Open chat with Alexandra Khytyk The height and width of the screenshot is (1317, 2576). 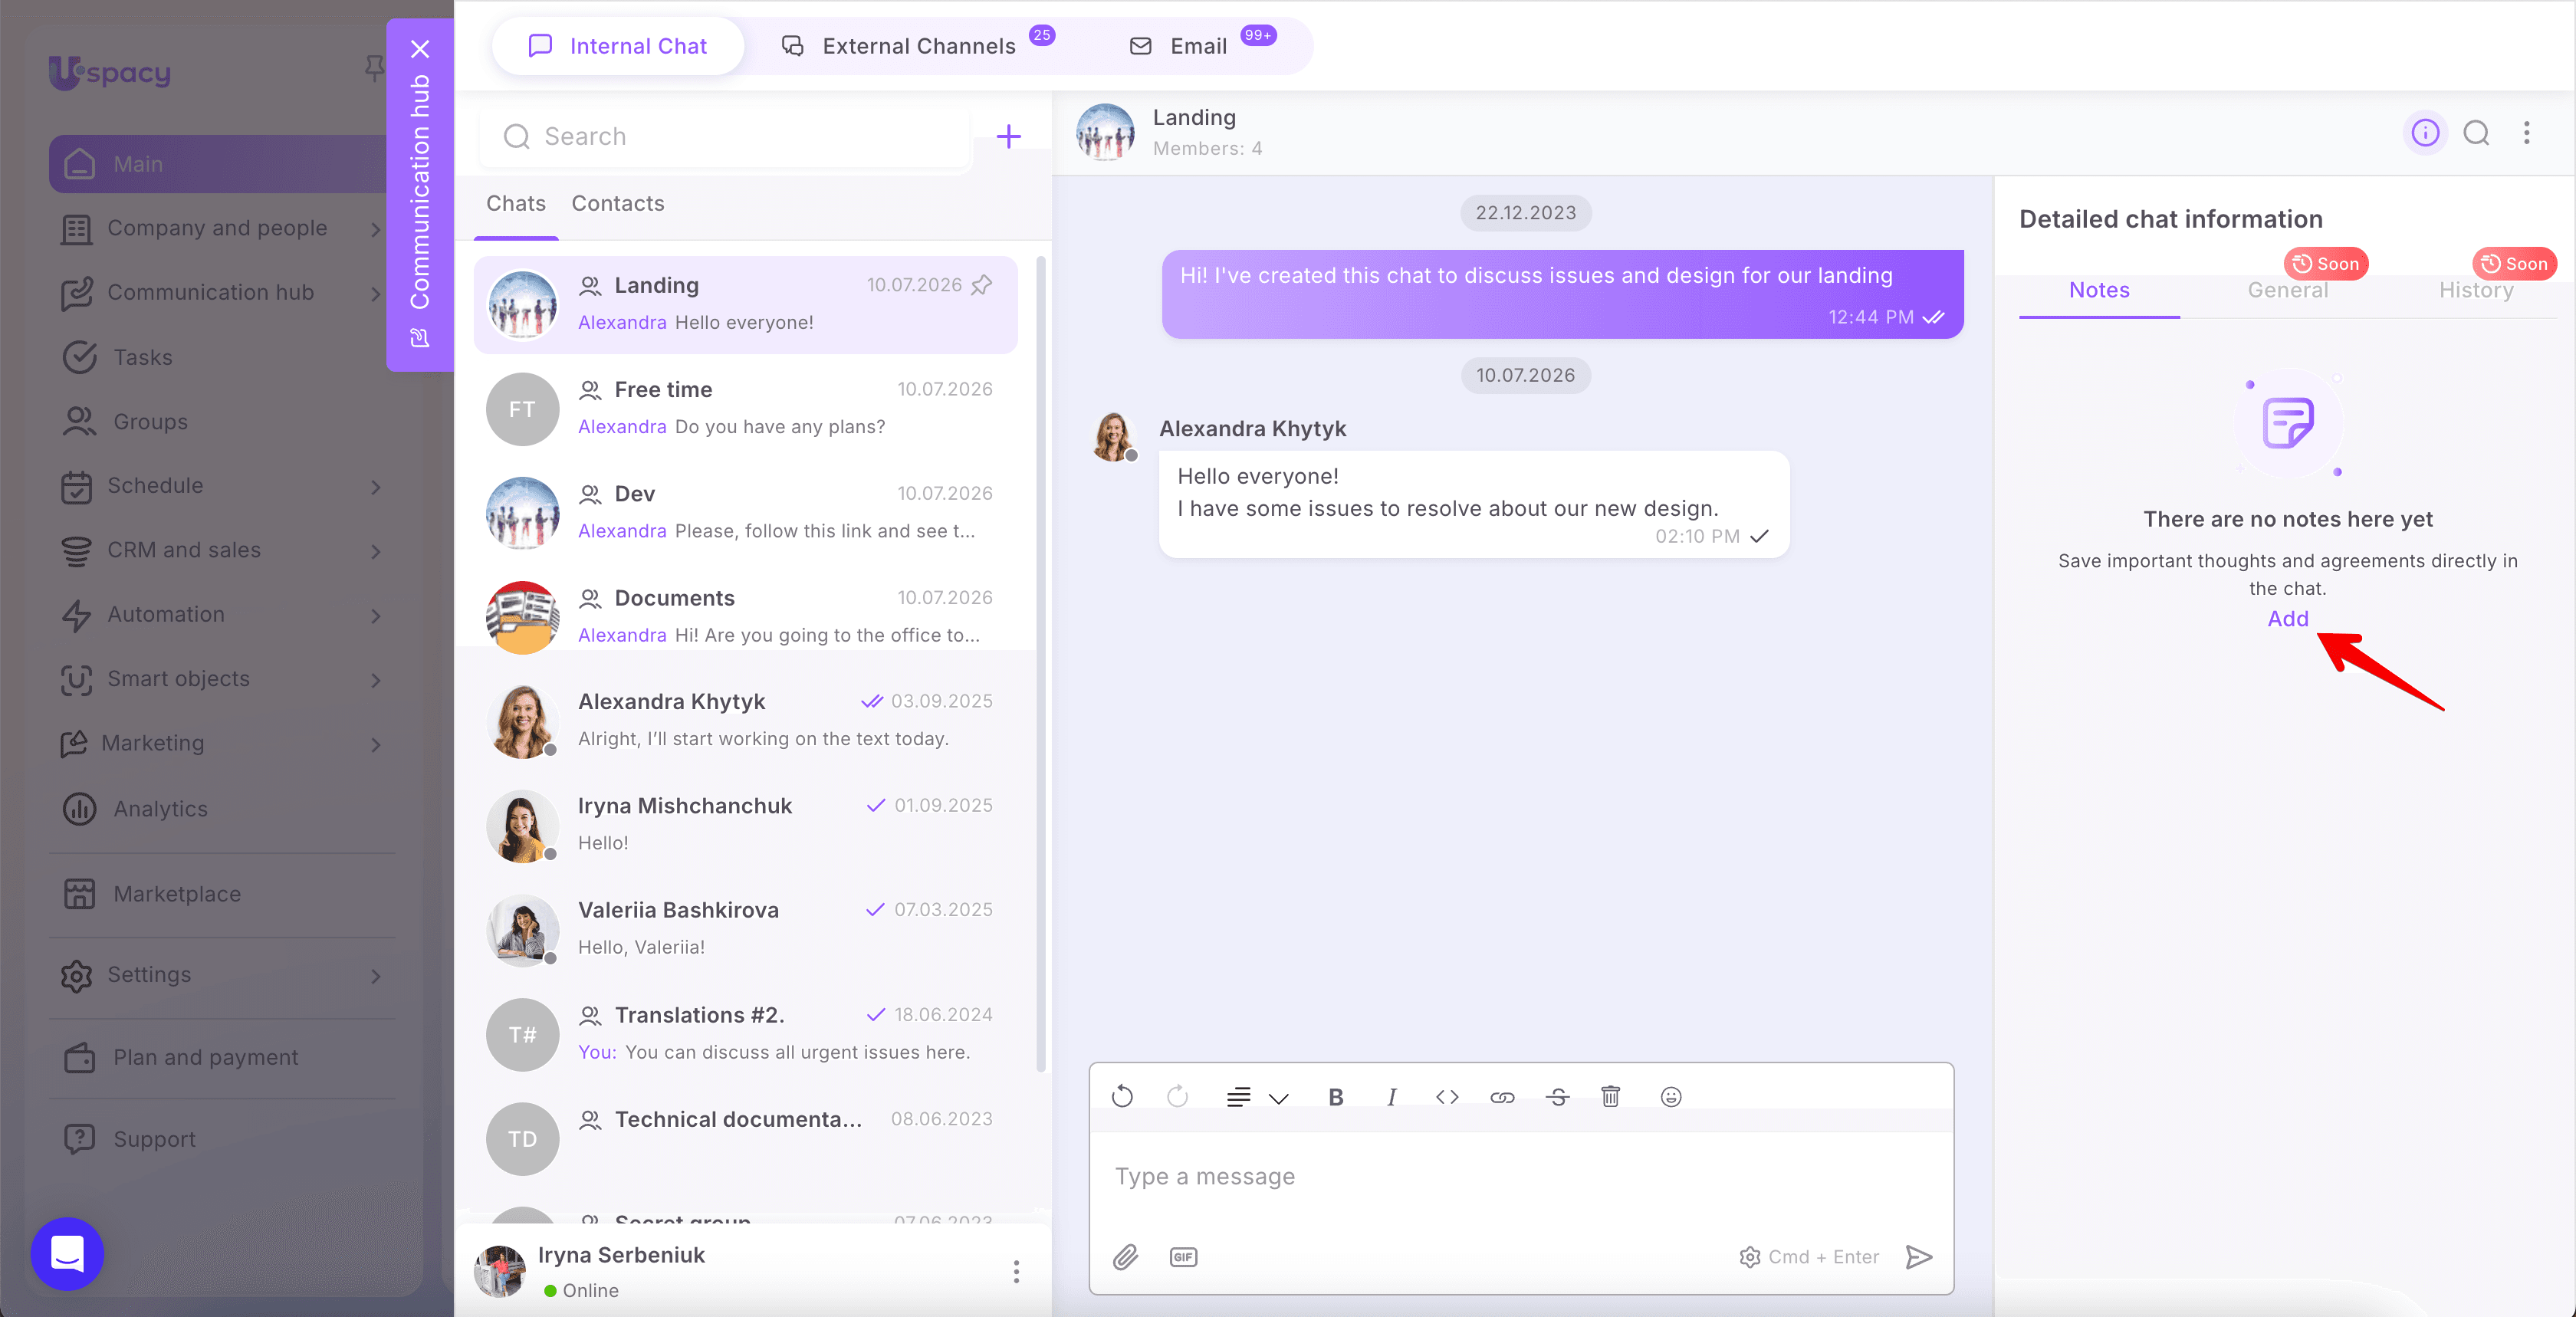pyautogui.click(x=746, y=721)
